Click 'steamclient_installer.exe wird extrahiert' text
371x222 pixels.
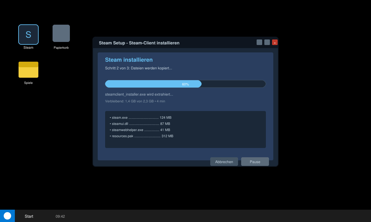[139, 94]
